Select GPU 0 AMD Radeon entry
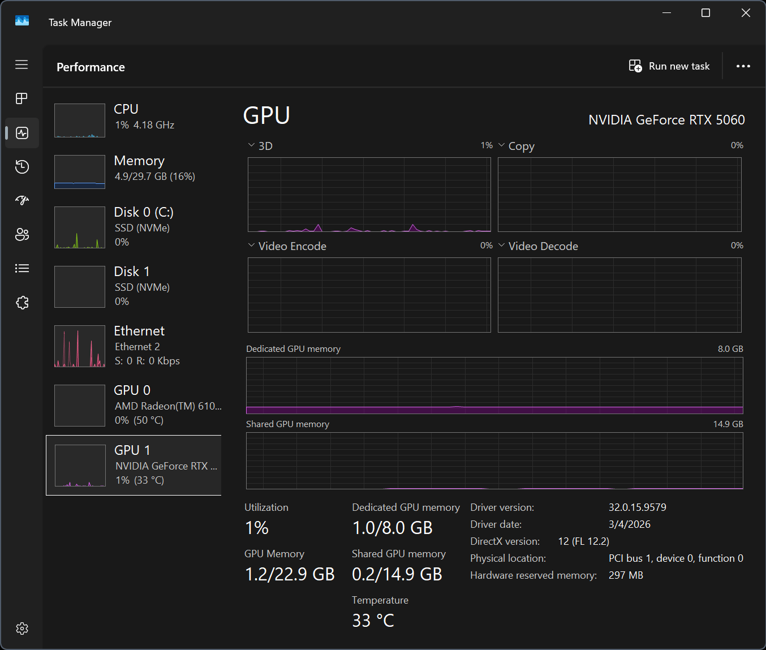766x650 pixels. coord(134,405)
